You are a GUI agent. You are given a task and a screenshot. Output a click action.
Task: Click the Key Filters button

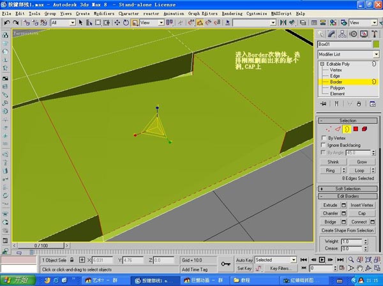pos(280,268)
